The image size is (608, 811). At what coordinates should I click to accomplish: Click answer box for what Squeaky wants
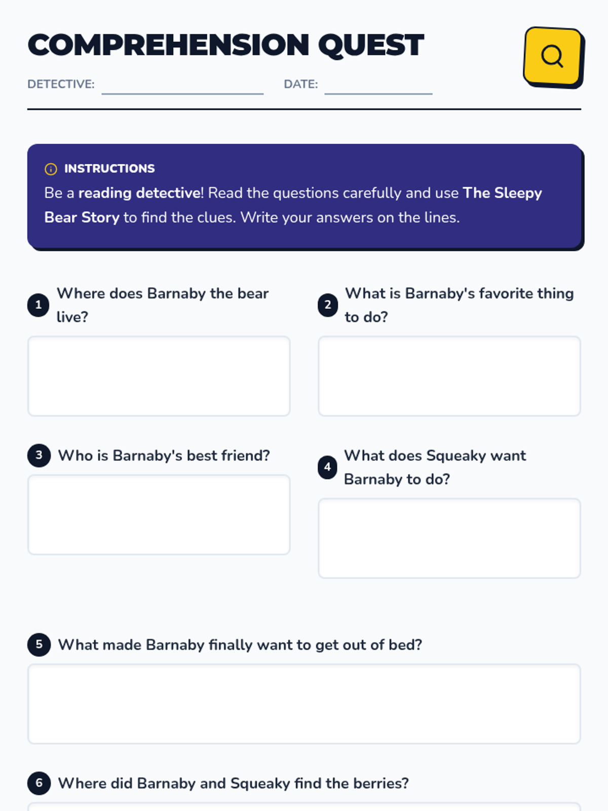click(x=449, y=538)
